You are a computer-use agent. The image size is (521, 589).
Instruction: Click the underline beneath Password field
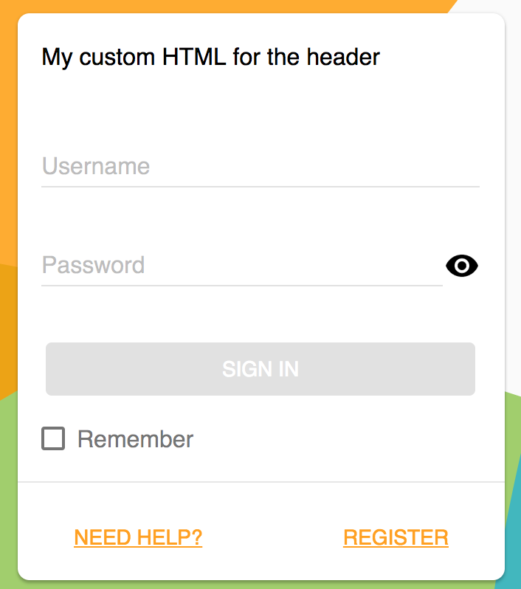[x=242, y=286]
